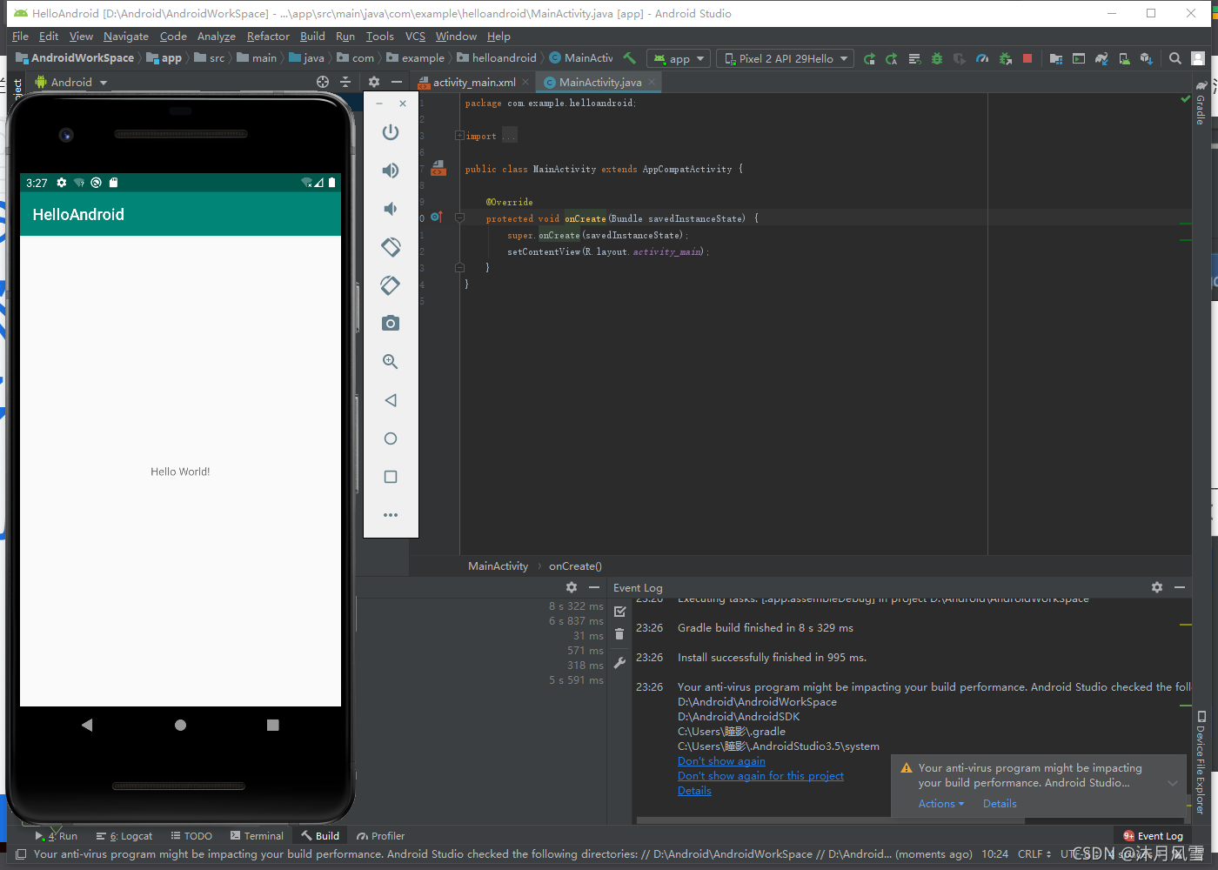Open the AVD Manager icon
Viewport: 1218px width, 870px height.
tap(1124, 58)
